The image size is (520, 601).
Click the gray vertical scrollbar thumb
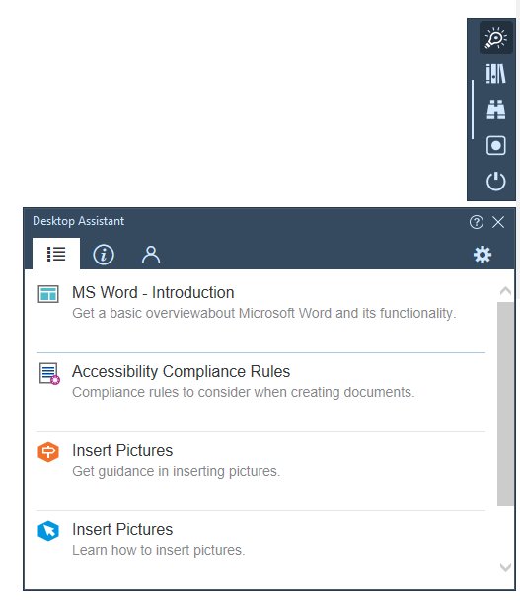pyautogui.click(x=505, y=404)
